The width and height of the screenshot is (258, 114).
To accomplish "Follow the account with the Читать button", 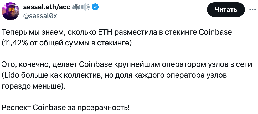I will coord(226,10).
